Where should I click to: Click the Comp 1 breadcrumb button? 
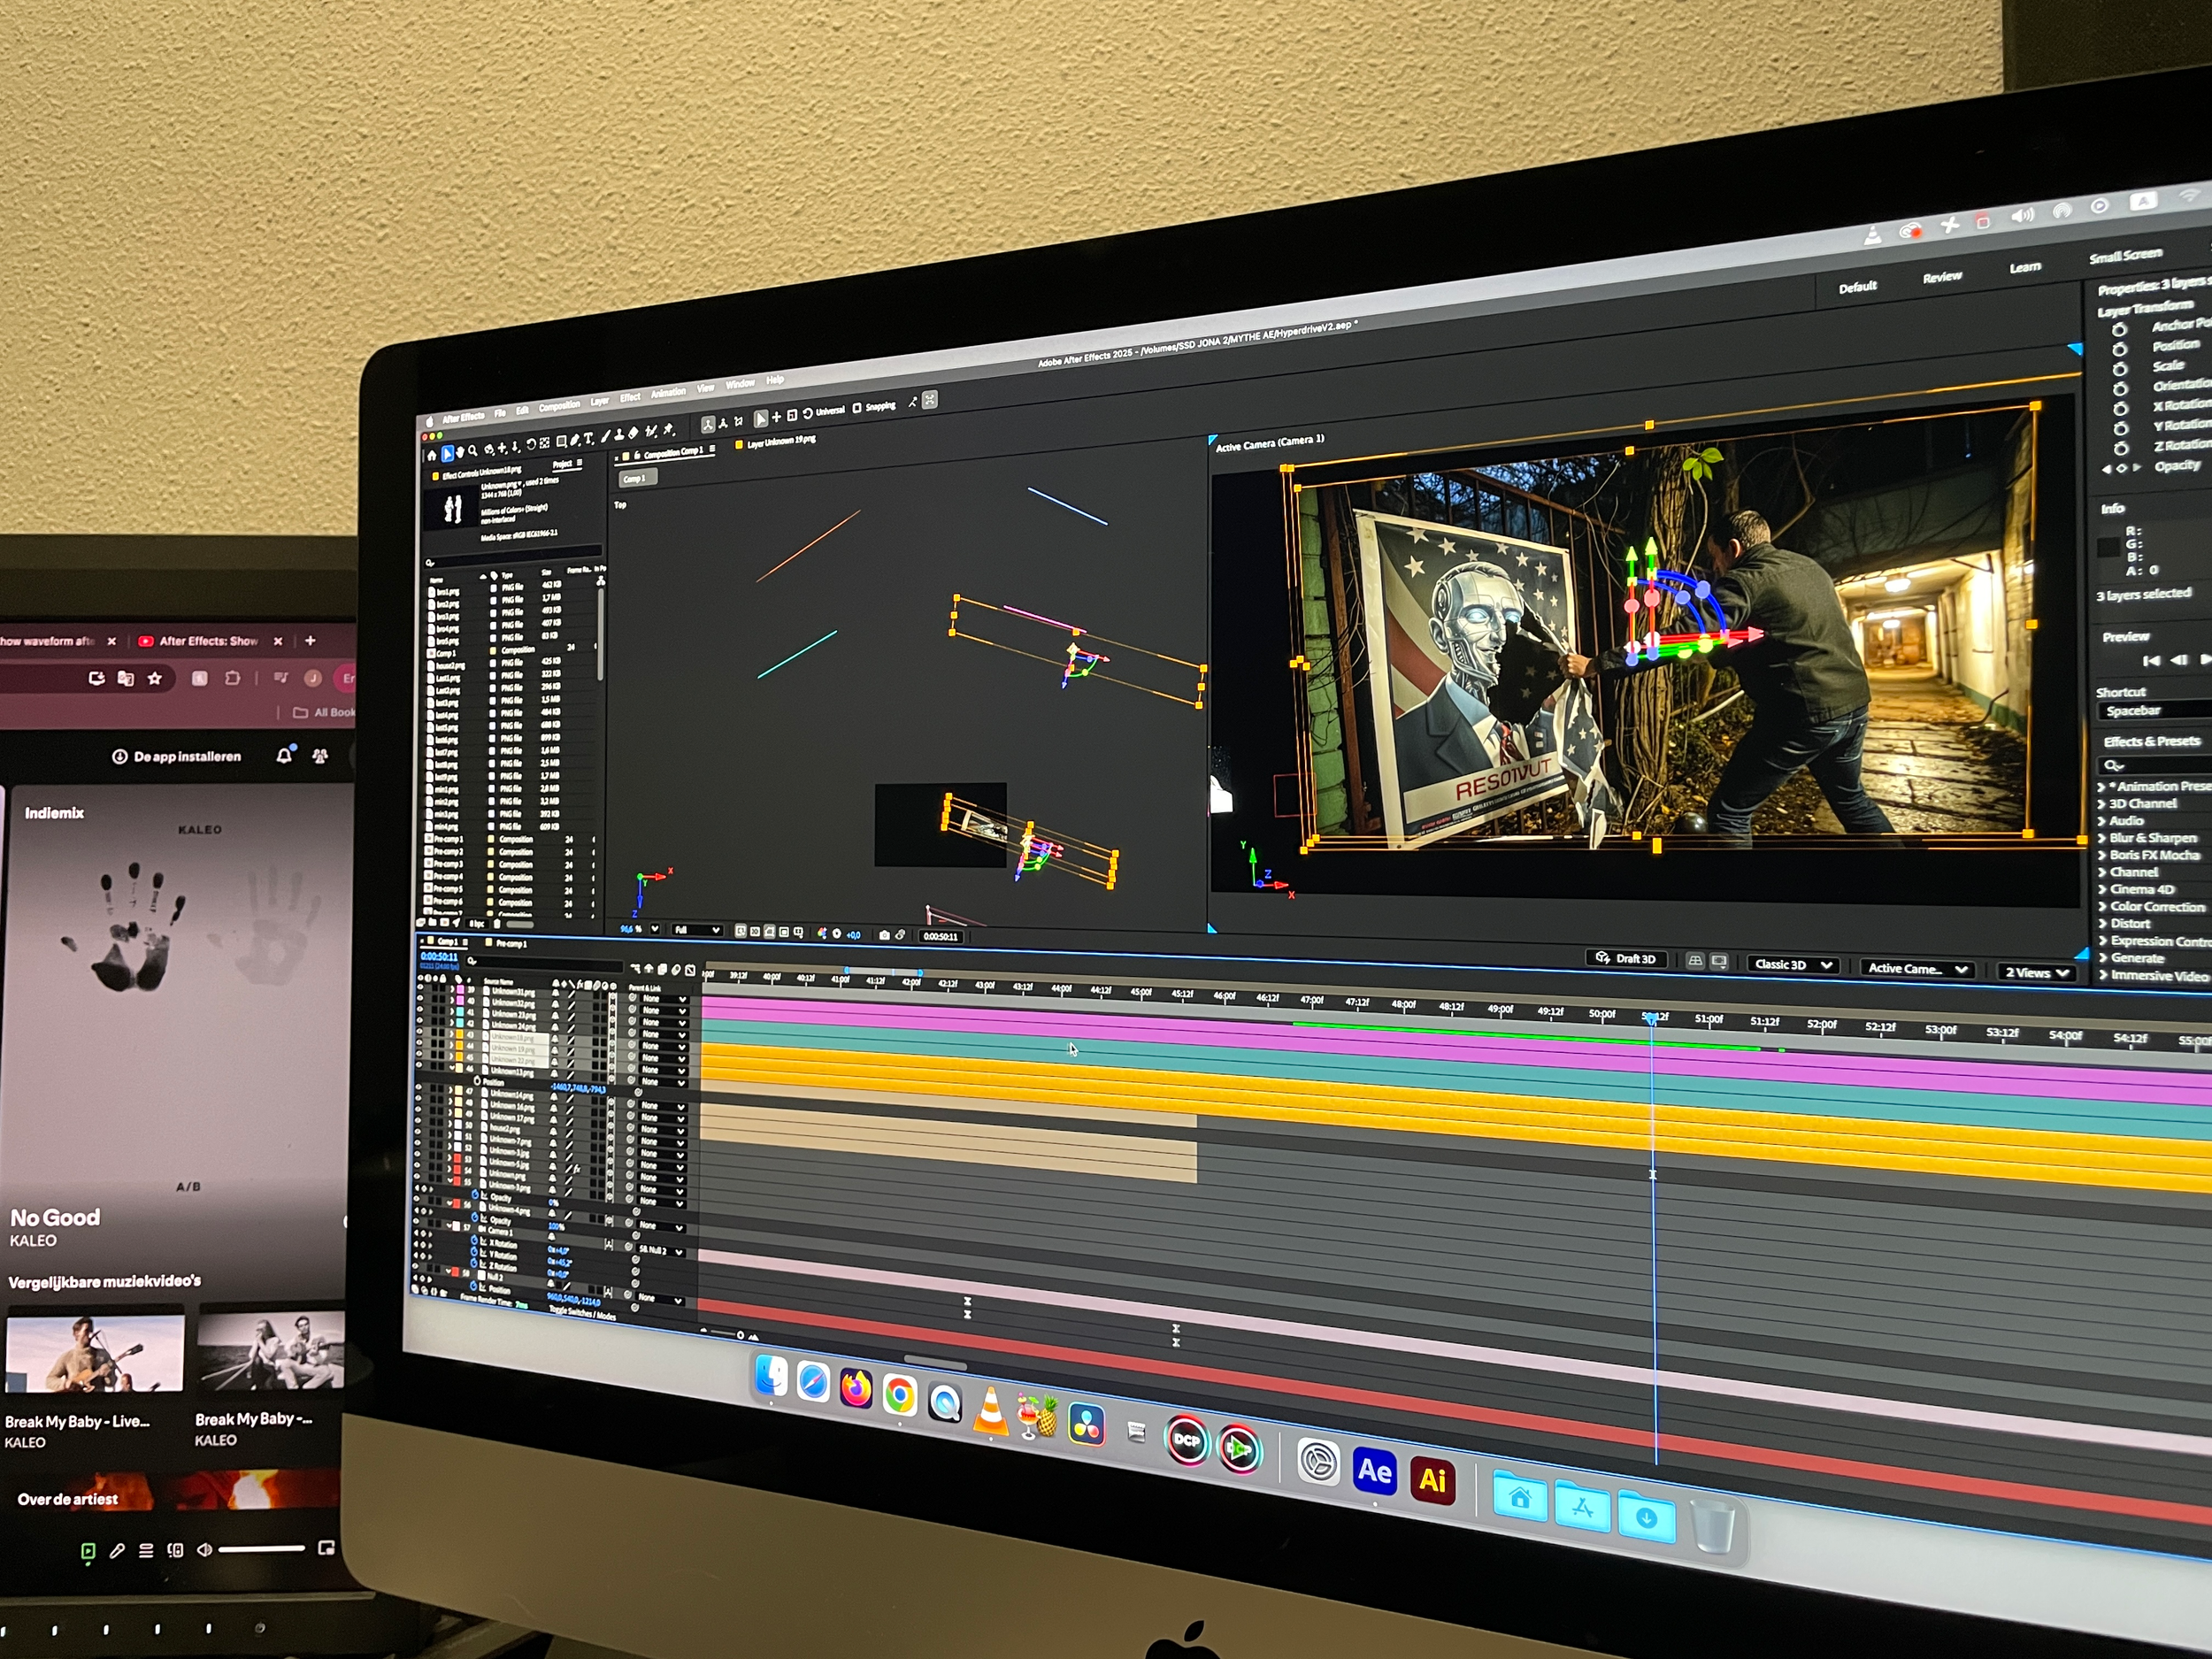tap(635, 479)
